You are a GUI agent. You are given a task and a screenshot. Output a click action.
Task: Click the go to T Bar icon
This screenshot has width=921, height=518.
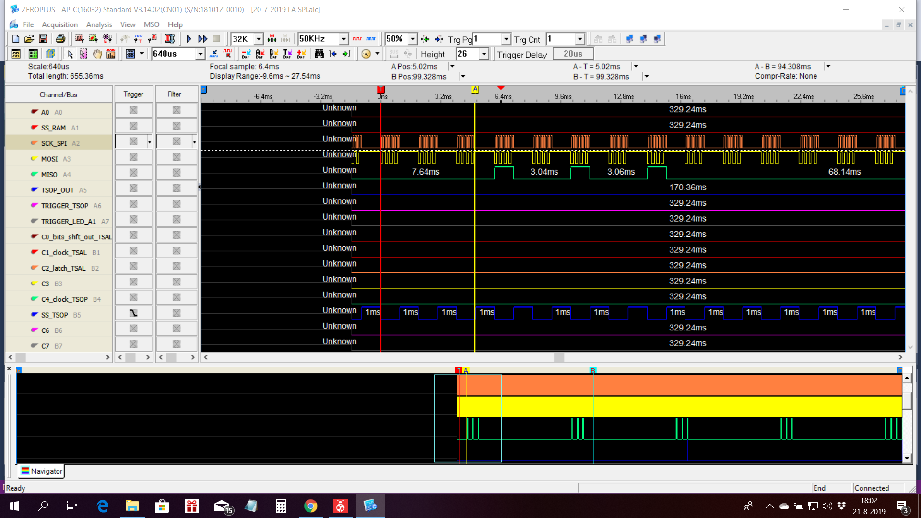click(x=287, y=54)
